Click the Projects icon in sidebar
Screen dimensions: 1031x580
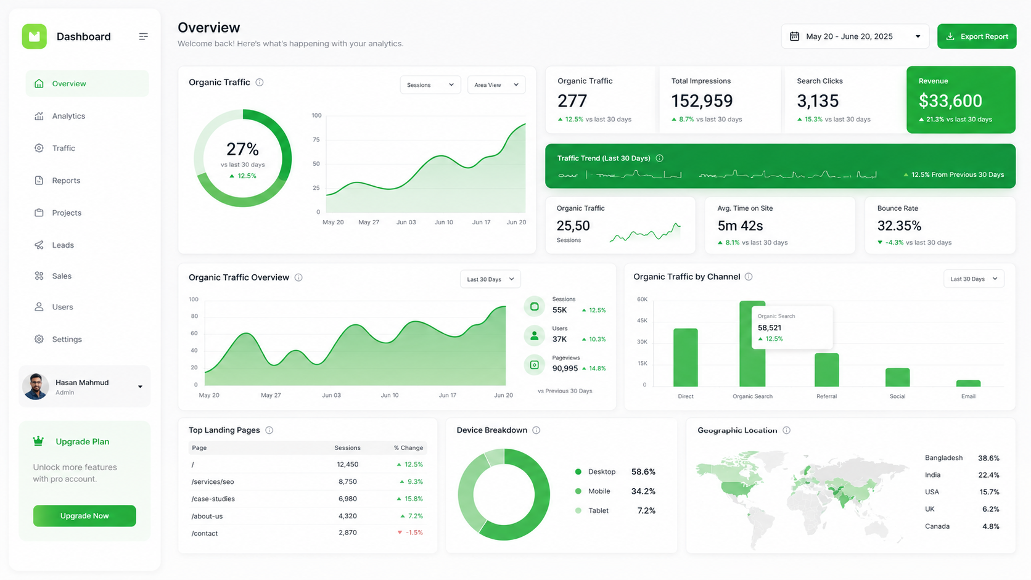point(39,213)
